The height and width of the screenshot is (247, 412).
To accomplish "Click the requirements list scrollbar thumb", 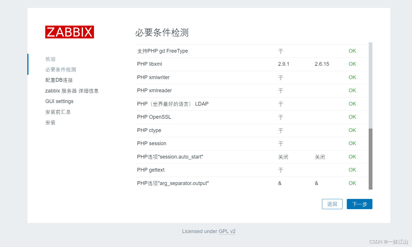I will click(370, 159).
